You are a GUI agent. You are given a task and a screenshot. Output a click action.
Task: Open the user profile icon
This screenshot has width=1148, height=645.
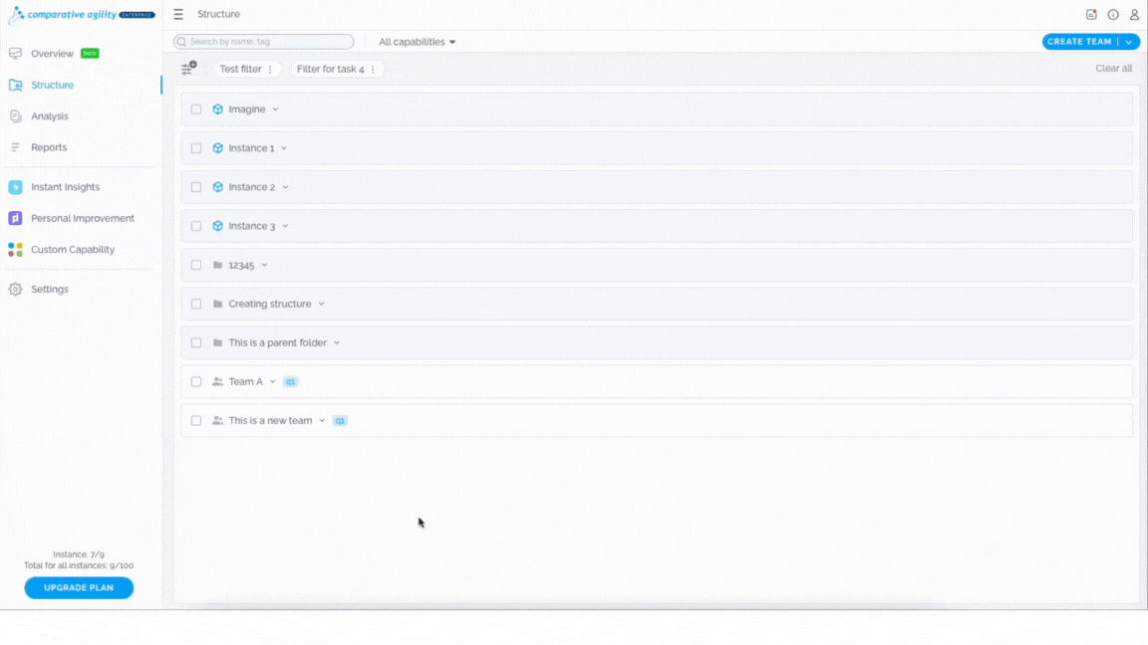click(x=1134, y=15)
